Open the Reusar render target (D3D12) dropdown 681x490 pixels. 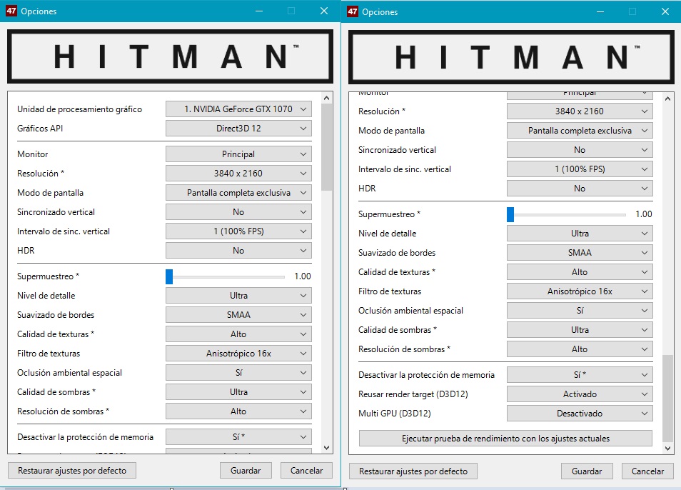point(580,394)
